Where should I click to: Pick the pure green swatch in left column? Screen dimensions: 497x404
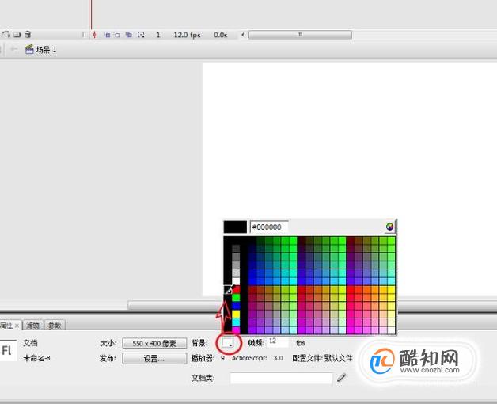236,298
